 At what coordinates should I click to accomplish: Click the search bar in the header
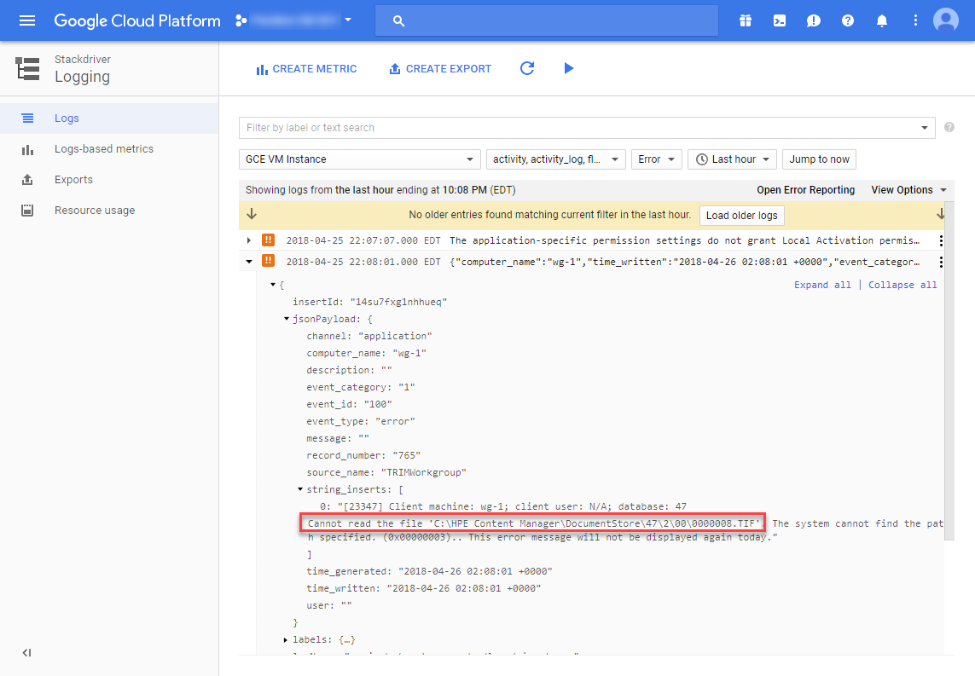coord(547,20)
